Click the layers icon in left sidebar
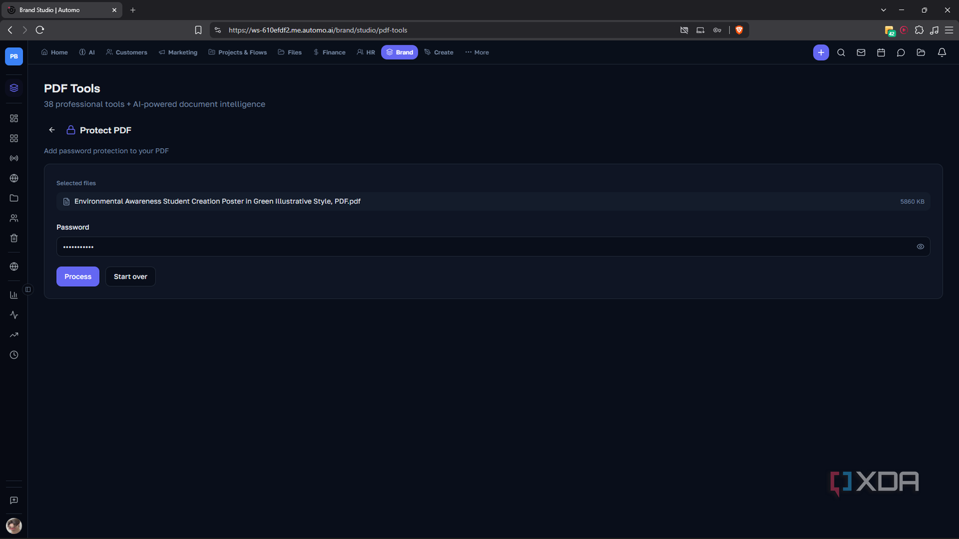 pos(14,87)
